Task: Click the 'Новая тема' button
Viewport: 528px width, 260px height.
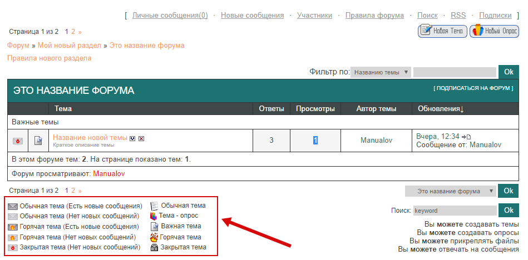Action: tap(442, 31)
